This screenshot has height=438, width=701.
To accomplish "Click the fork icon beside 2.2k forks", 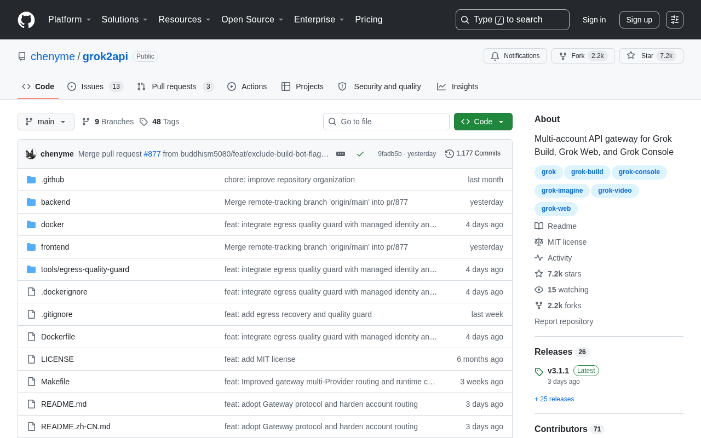I will (539, 306).
